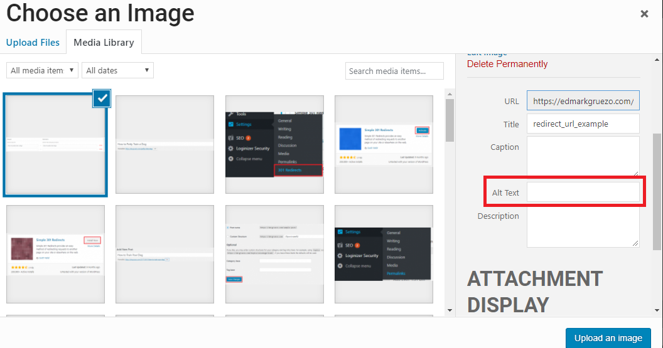Click attachment details scrollbar down arrow
Image resolution: width=663 pixels, height=348 pixels.
click(x=657, y=310)
